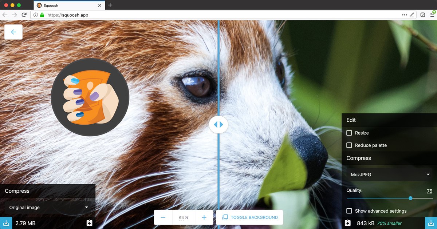The height and width of the screenshot is (229, 437).
Task: Click the right panel Compress heading
Action: [359, 158]
